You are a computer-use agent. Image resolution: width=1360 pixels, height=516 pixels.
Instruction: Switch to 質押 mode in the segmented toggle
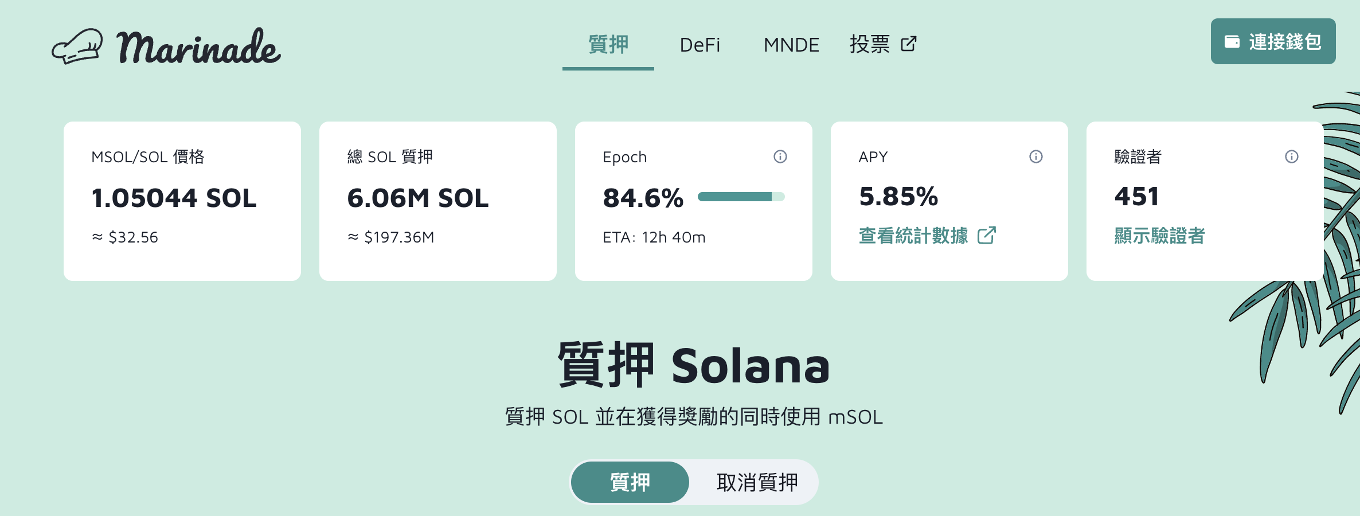coord(629,482)
